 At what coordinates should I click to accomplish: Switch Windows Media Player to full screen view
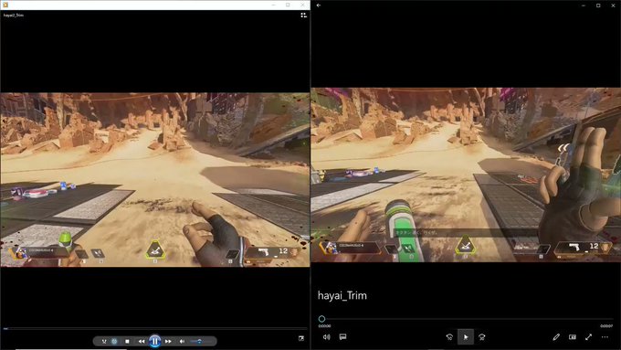[x=301, y=338]
